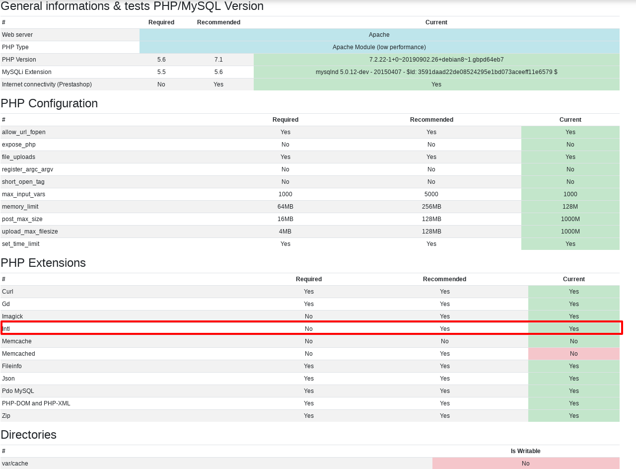Click the Recommended column header under PHP Extensions
636x469 pixels.
tap(444, 279)
